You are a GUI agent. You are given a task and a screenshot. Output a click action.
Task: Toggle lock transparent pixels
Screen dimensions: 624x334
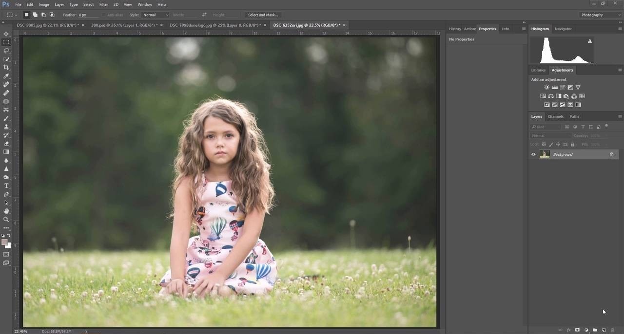(544, 145)
